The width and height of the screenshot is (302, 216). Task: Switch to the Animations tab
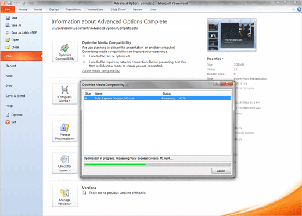(96, 9)
